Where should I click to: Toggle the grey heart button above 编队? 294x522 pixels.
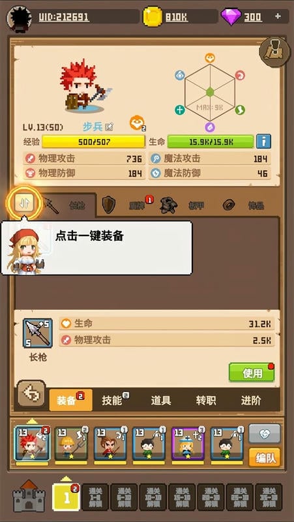click(x=265, y=434)
